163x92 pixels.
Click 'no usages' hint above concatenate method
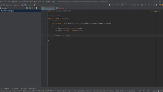click(x=55, y=21)
